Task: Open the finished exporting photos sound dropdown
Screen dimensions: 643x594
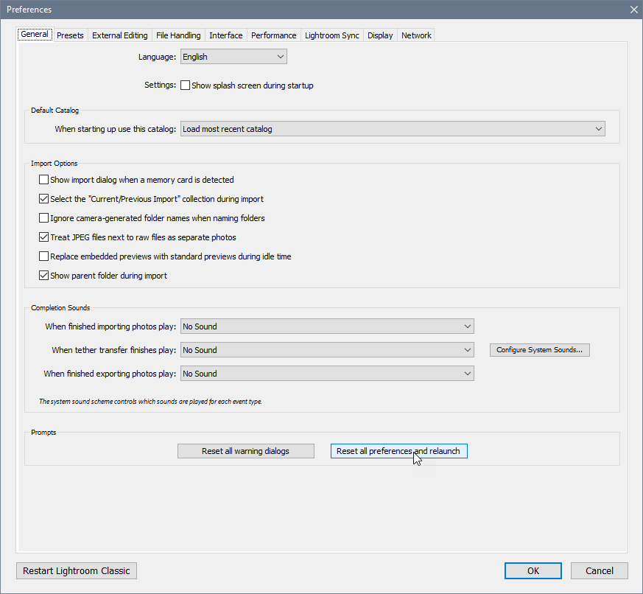Action: coord(327,374)
